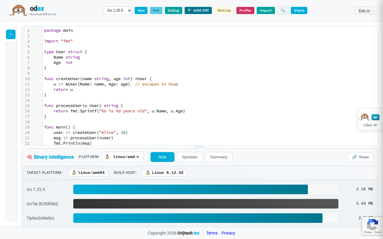This screenshot has width=383, height=239.
Task: Launch the BinCmp comparison tool
Action: [x=224, y=10]
